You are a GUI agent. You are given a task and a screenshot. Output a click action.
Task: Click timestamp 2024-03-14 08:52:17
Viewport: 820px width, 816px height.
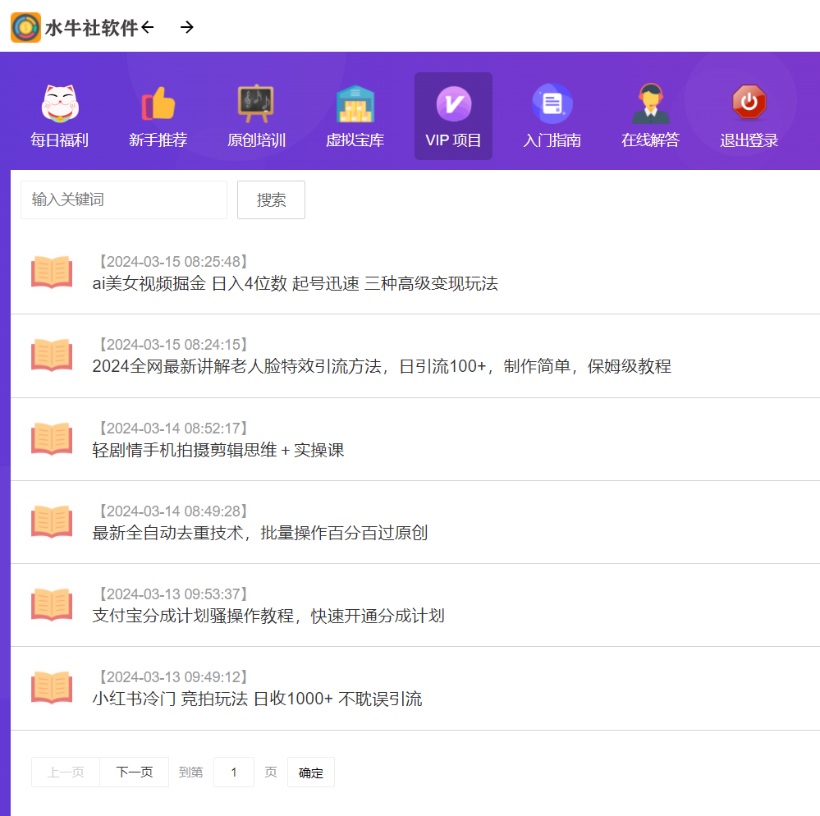coord(173,429)
